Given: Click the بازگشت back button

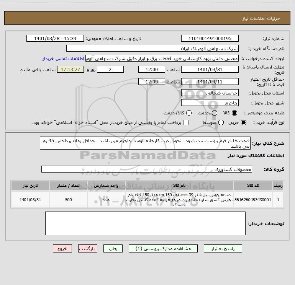Looking at the screenshot, I should coord(88,249).
